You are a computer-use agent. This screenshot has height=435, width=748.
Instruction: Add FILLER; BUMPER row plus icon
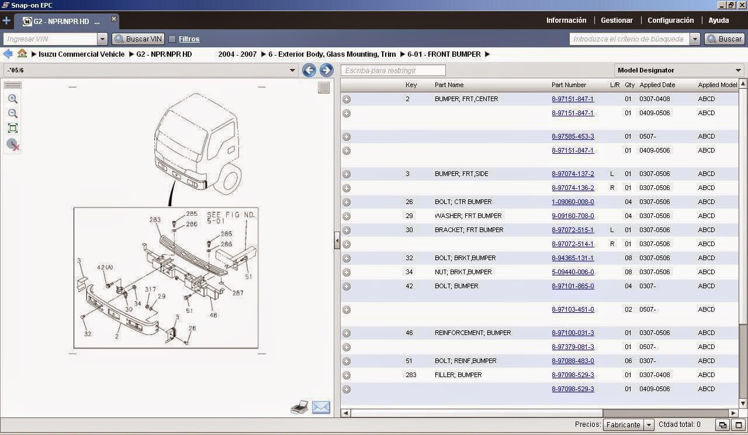347,375
